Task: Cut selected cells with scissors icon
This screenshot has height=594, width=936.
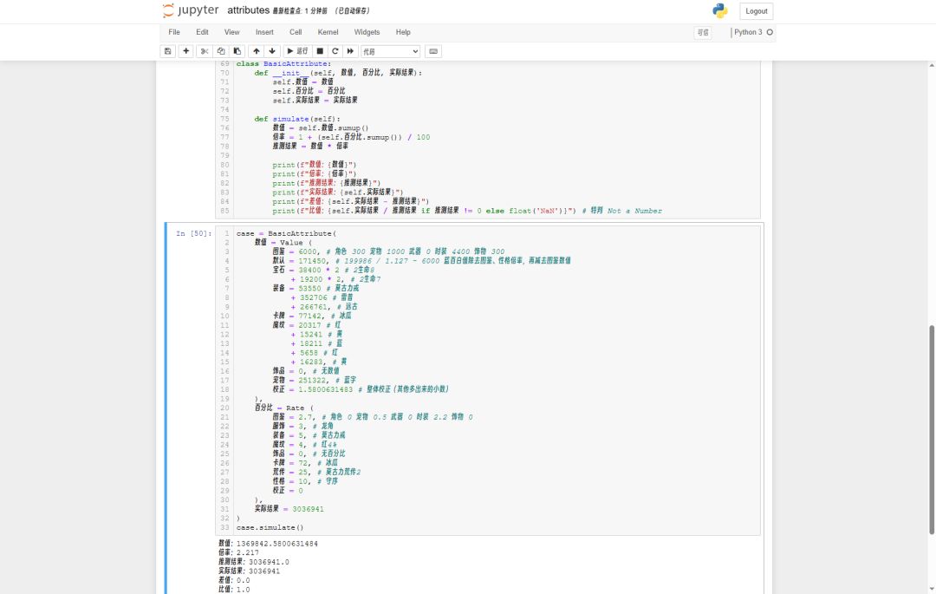Action: tap(205, 51)
